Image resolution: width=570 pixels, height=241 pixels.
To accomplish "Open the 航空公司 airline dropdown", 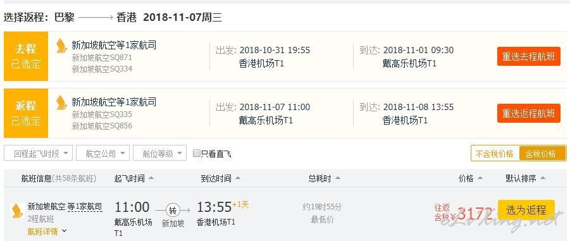I will pos(102,153).
